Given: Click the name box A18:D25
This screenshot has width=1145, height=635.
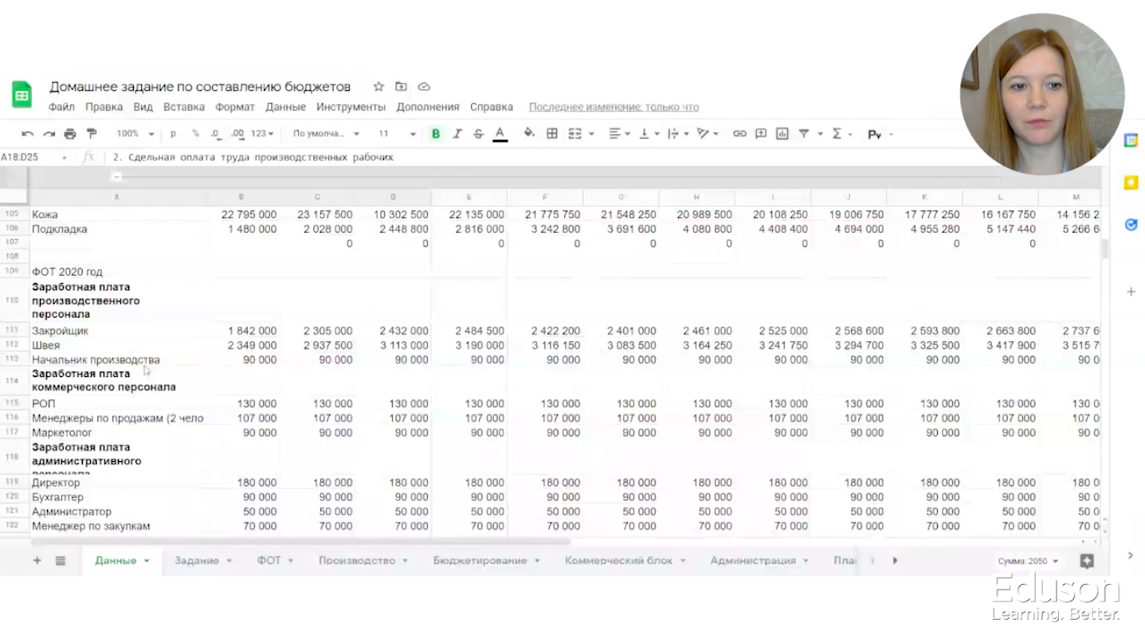Looking at the screenshot, I should (19, 157).
